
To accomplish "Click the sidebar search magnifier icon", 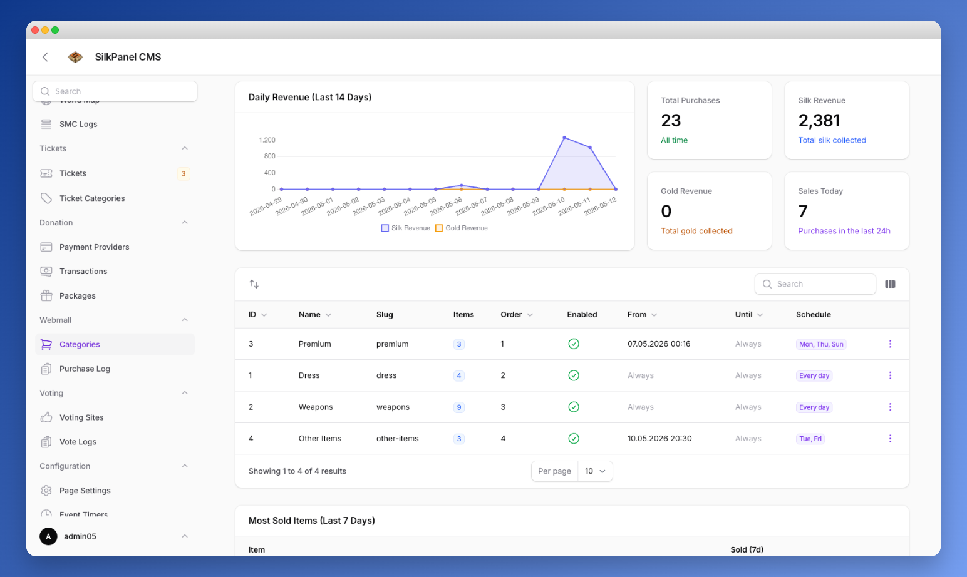I will point(45,91).
